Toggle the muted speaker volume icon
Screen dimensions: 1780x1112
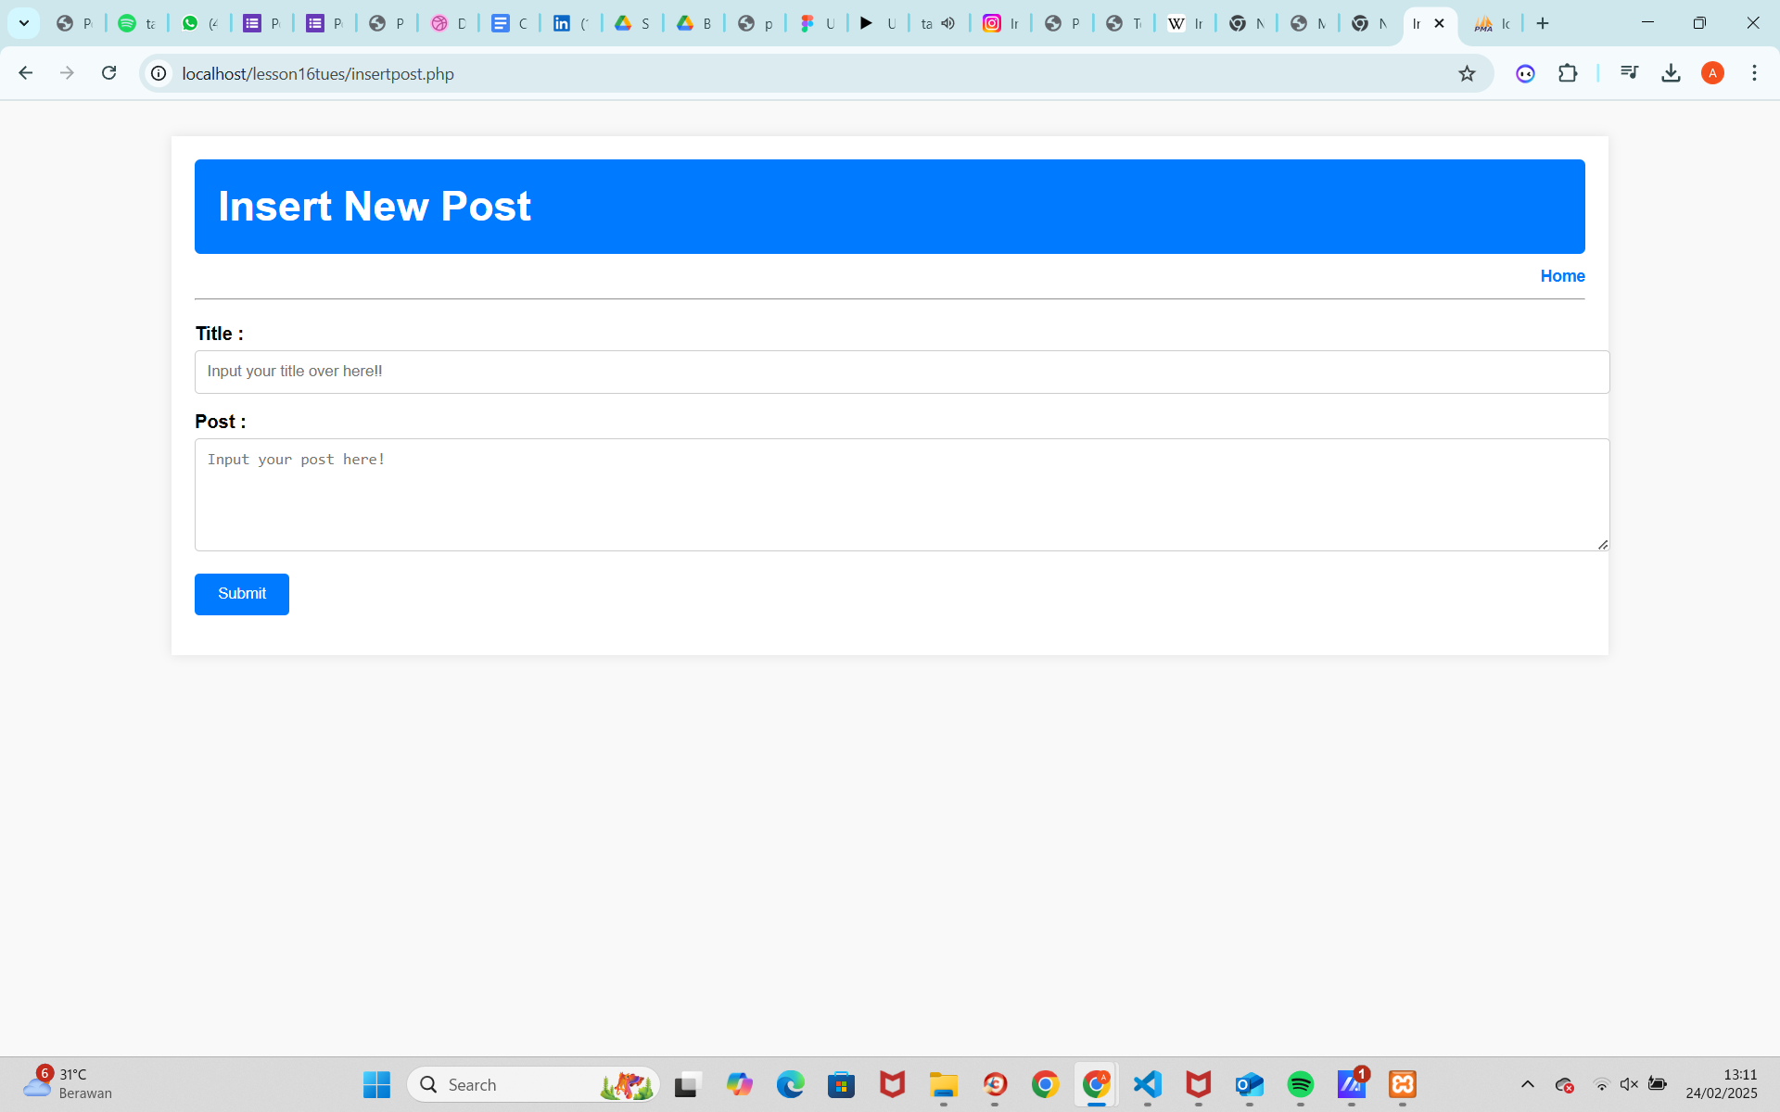coord(1629,1084)
